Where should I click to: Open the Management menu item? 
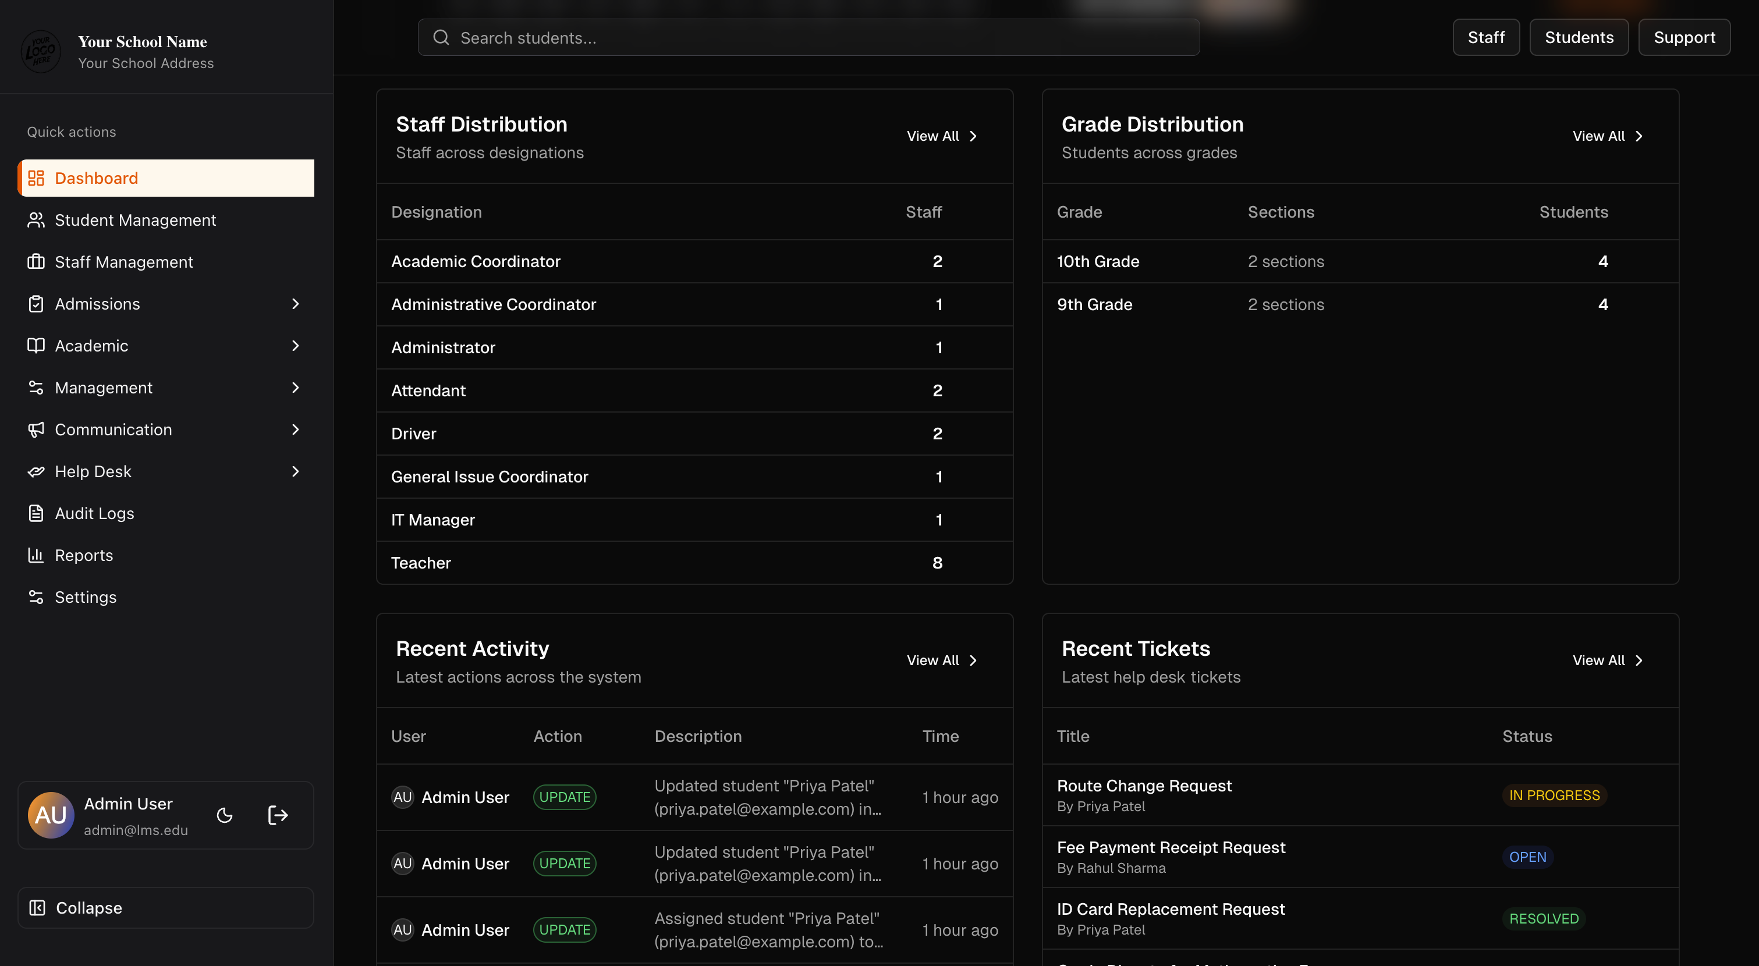click(x=104, y=388)
